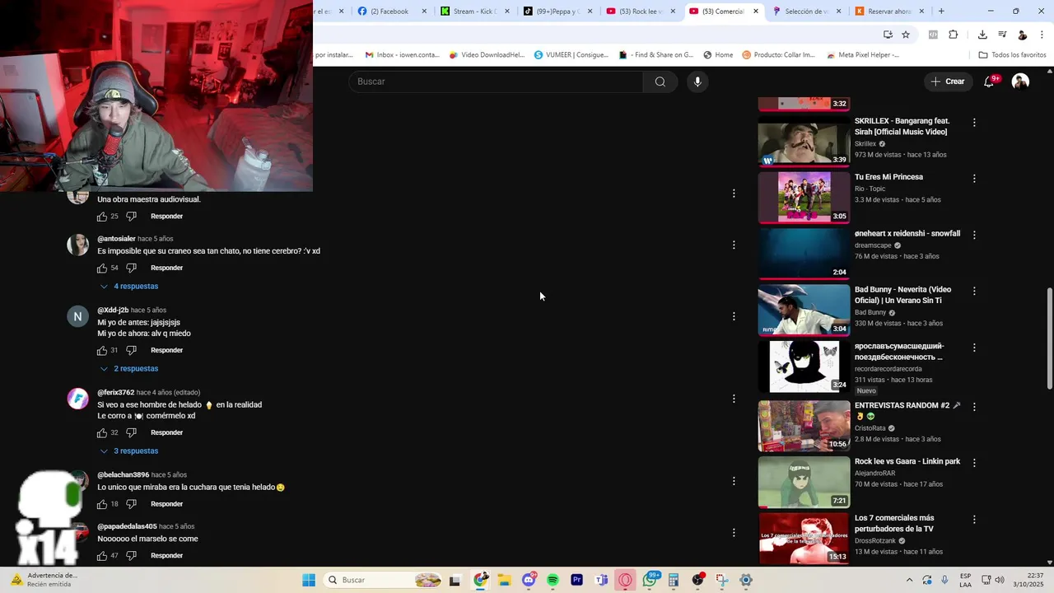This screenshot has height=593, width=1054.
Task: Open YouTube account avatar menu
Action: pos(1020,82)
